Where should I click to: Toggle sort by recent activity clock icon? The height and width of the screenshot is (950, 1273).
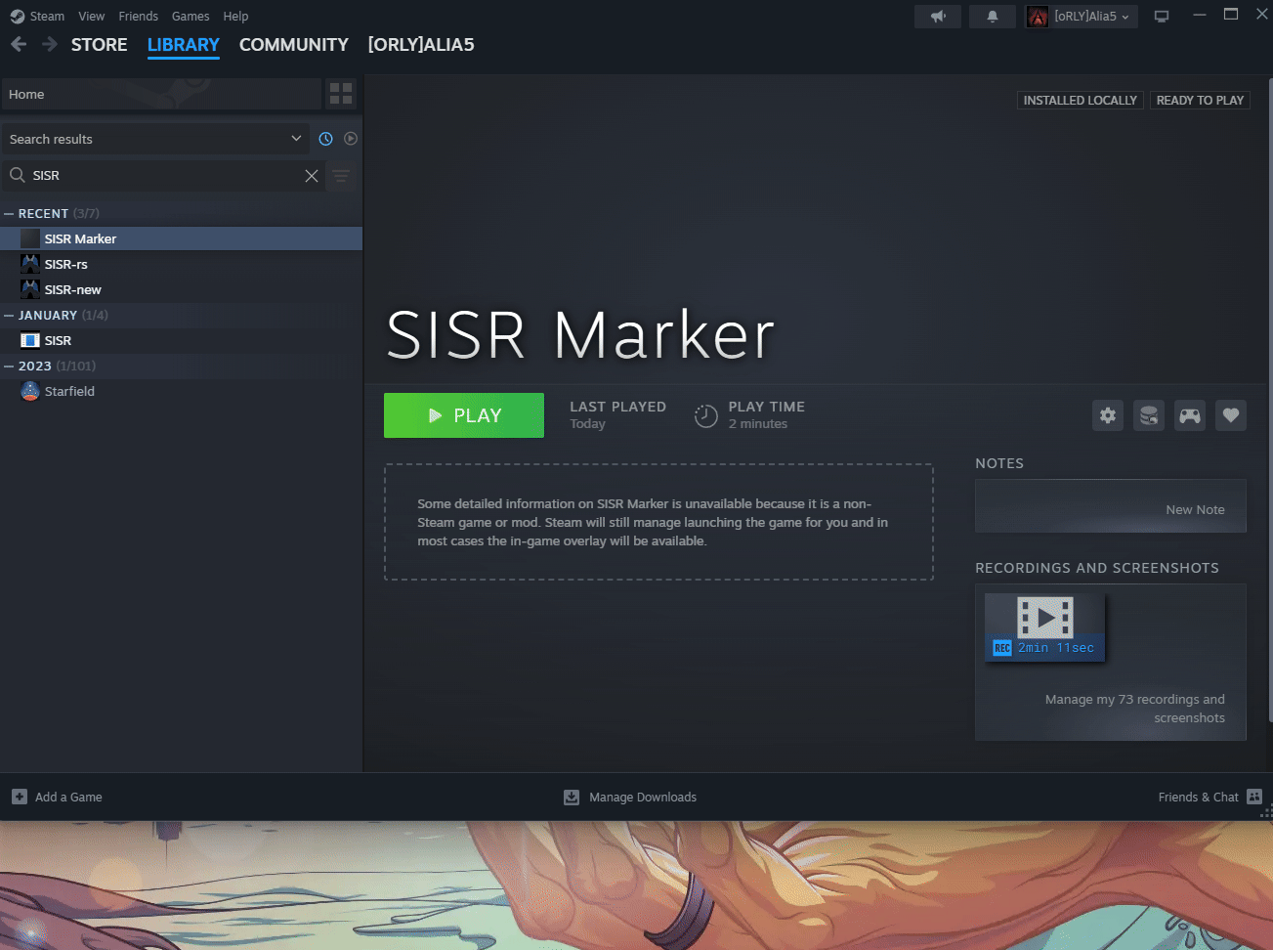point(326,139)
